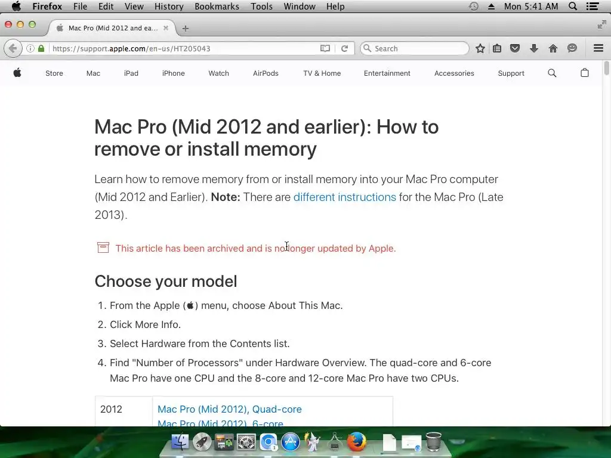Go to AirPods in Apple navigation

(x=266, y=73)
